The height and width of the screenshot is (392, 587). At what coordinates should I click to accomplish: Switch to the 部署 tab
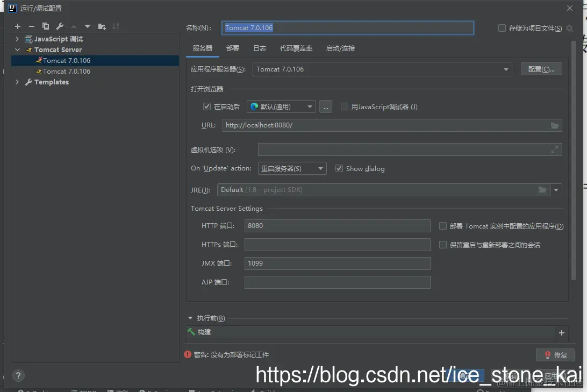232,48
